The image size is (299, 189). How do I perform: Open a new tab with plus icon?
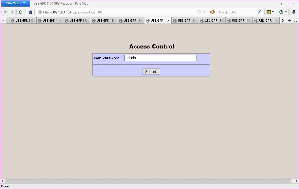pyautogui.click(x=289, y=21)
